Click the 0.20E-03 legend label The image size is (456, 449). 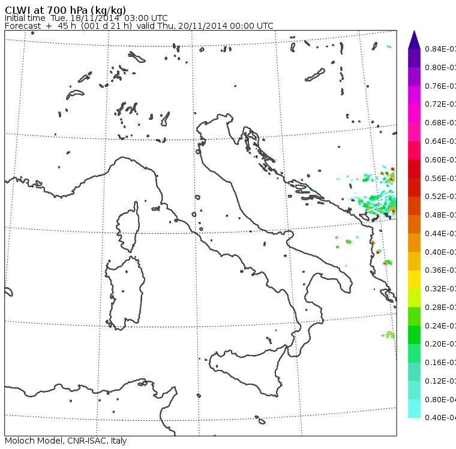click(440, 344)
